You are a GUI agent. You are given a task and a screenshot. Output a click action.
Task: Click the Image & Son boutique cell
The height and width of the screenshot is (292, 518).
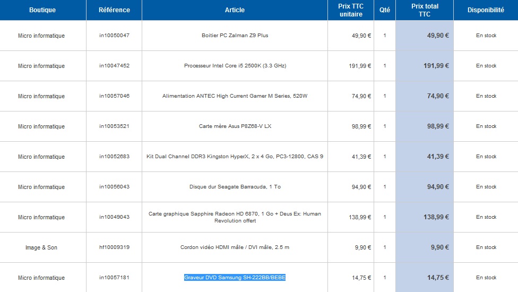pos(41,247)
